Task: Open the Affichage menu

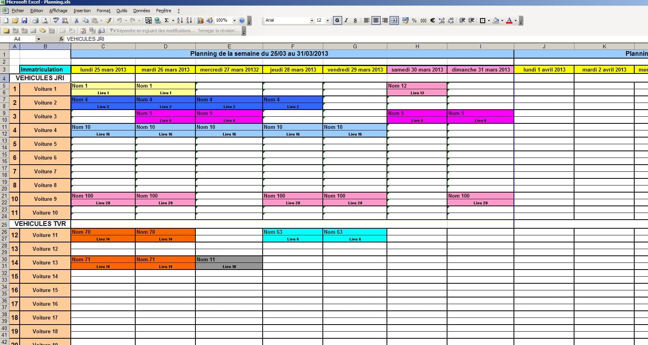Action: [58, 11]
